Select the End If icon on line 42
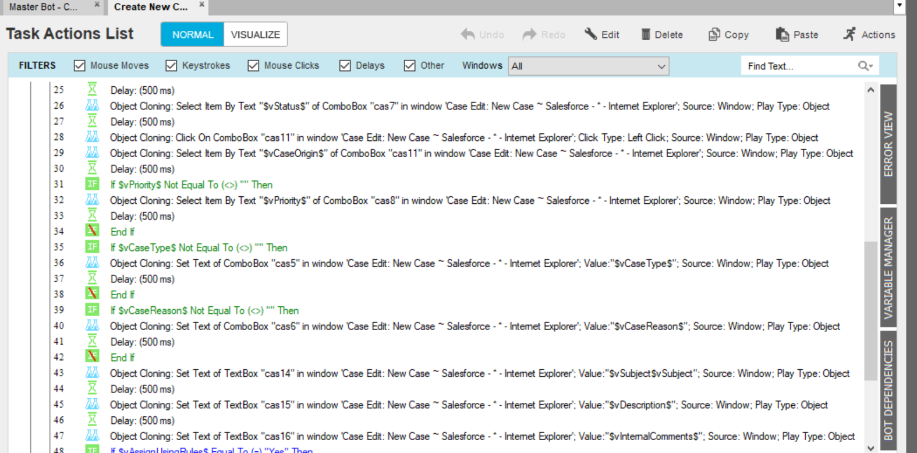The width and height of the screenshot is (917, 453). (92, 357)
